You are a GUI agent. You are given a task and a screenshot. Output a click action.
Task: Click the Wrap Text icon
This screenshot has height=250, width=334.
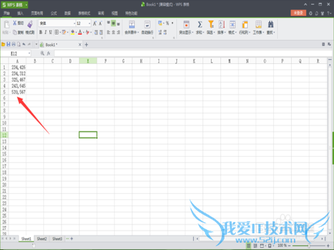click(147, 25)
